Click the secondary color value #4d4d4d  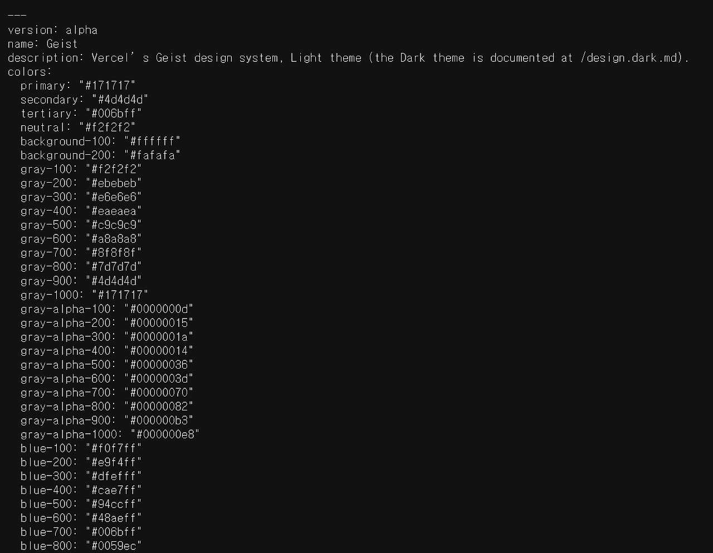pyautogui.click(x=120, y=100)
